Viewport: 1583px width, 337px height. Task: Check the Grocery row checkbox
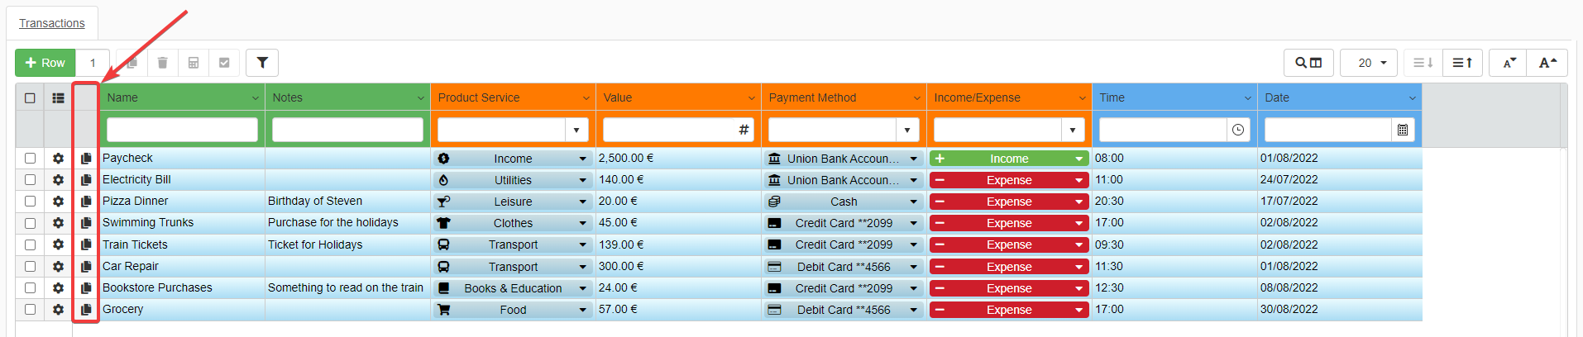point(31,310)
